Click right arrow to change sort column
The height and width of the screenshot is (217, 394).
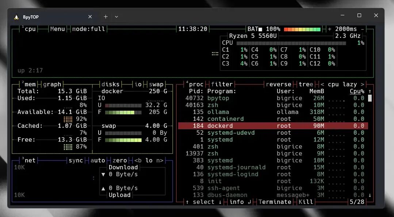362,84
